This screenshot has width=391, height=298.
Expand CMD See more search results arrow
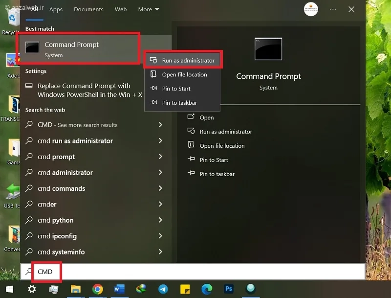coord(161,125)
